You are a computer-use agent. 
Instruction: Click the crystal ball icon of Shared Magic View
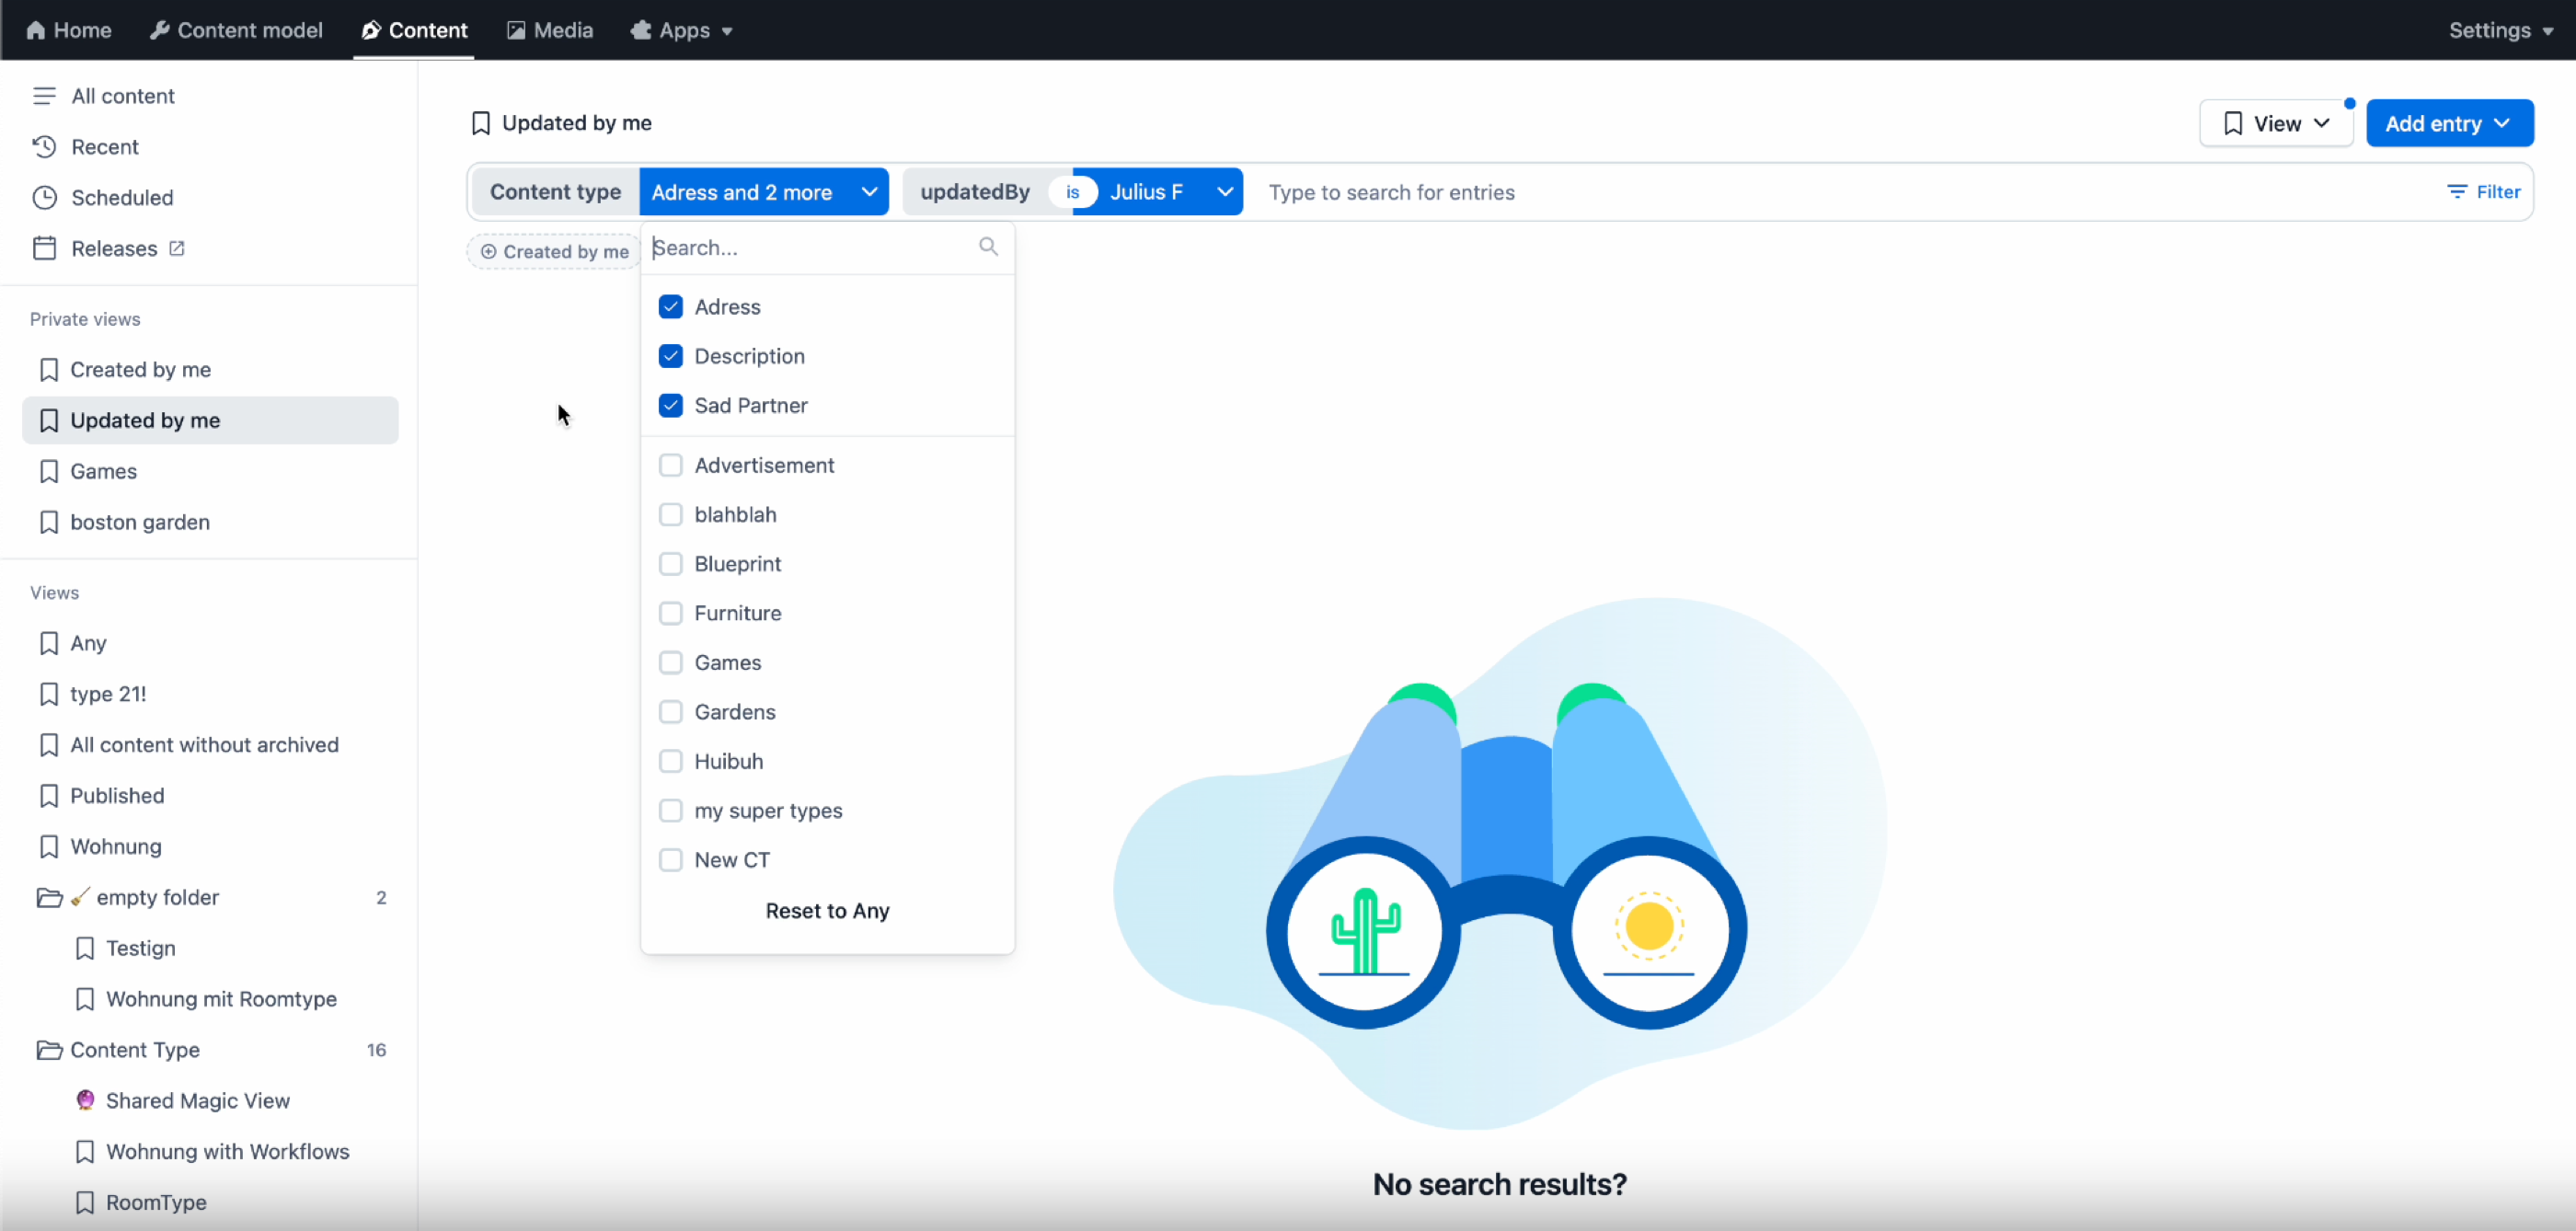(x=85, y=1100)
